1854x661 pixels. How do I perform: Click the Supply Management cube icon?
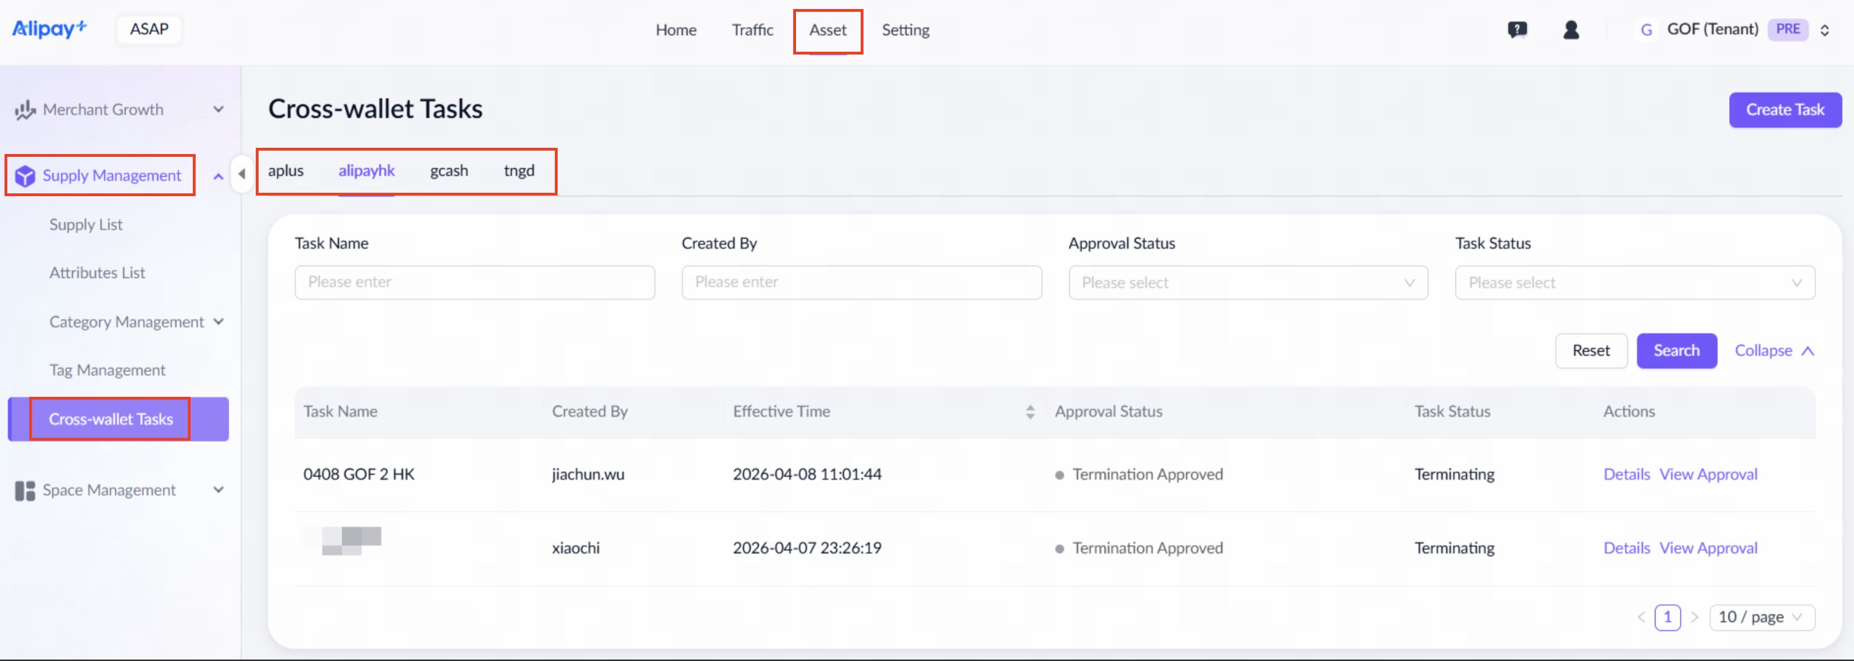click(x=25, y=175)
